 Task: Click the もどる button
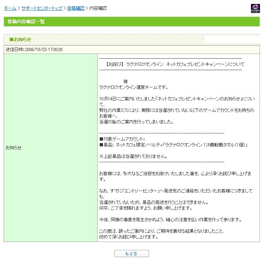[132, 254]
